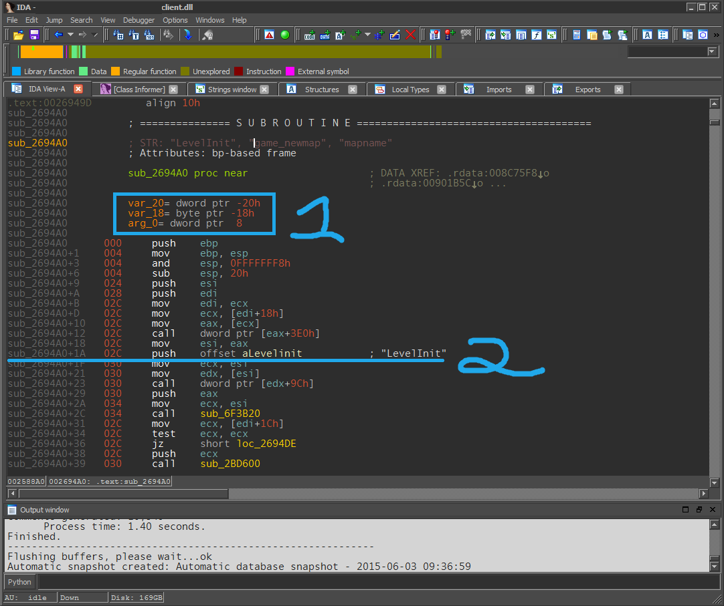Close the IDA View-A tab
724x606 pixels.
(78, 89)
